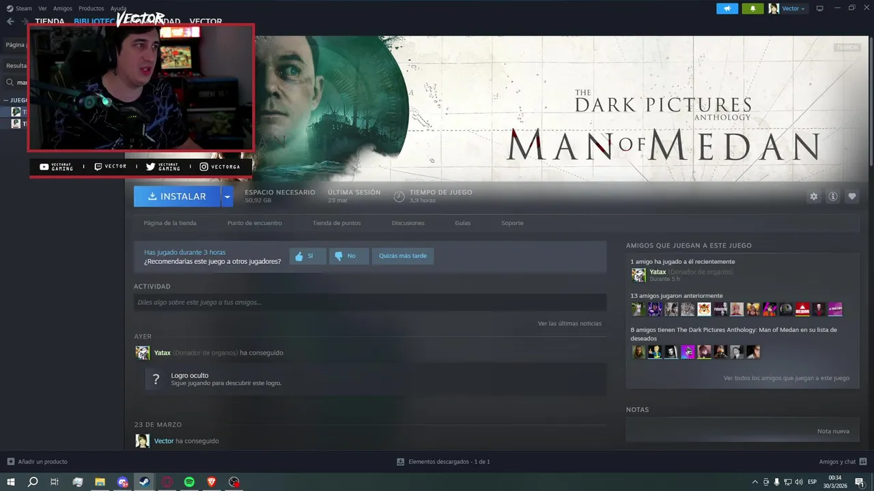Click the microphone tray icon

point(776,482)
